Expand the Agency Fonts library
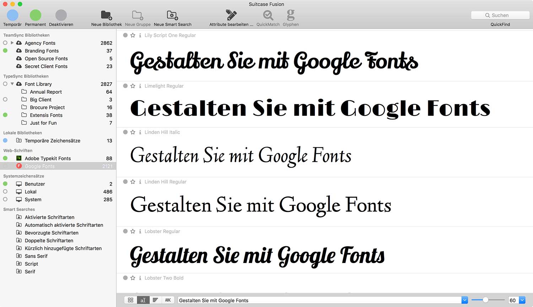The image size is (533, 307). [12, 43]
